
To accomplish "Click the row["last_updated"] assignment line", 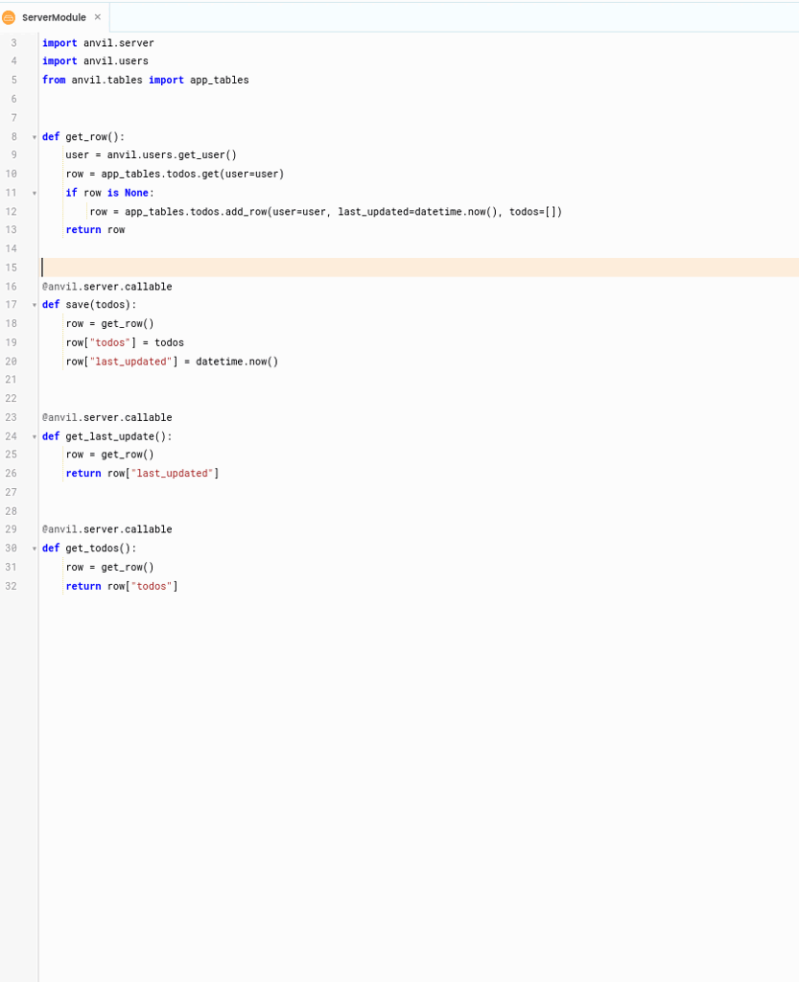I will (172, 362).
